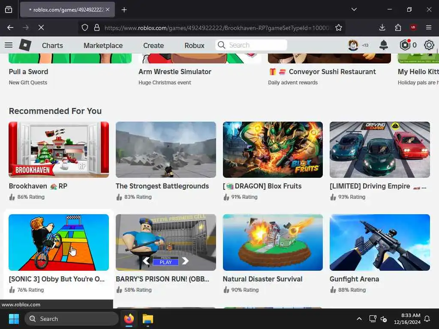Open the Roblox hamburger navigation menu
The height and width of the screenshot is (329, 439).
coord(9,45)
